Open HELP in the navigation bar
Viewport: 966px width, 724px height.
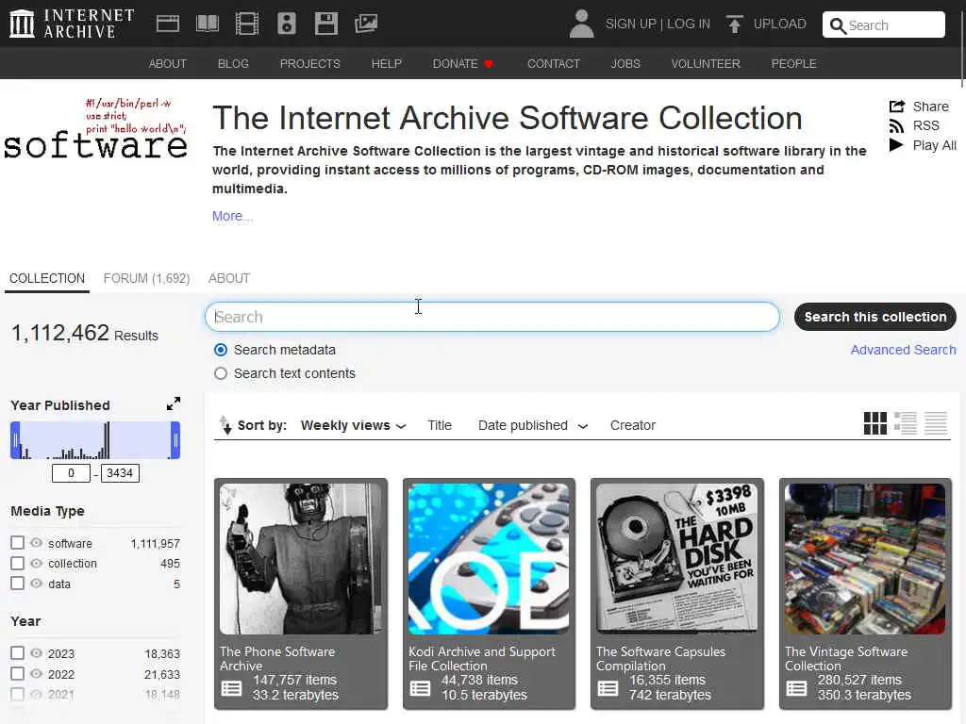coord(386,64)
